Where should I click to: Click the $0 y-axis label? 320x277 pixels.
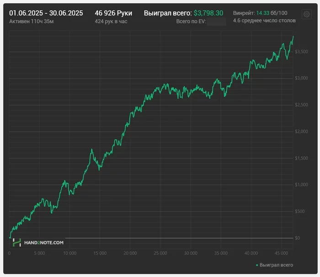297,238
